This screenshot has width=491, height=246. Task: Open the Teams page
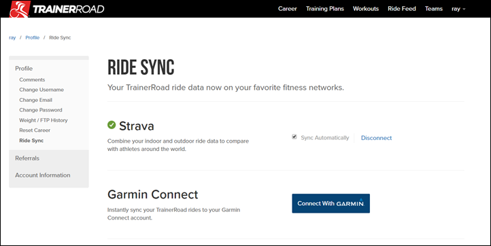pyautogui.click(x=434, y=9)
